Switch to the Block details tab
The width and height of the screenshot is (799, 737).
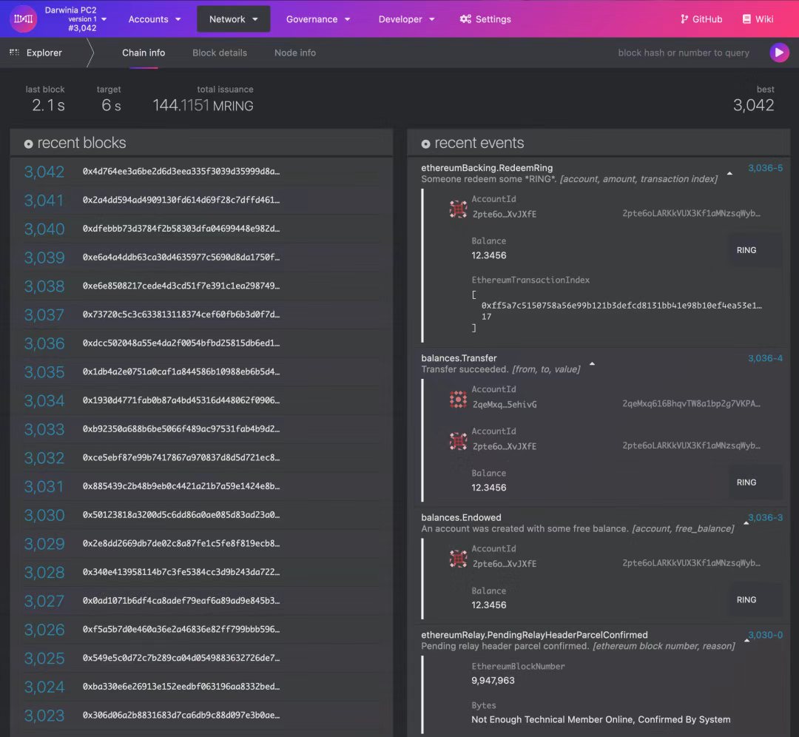[x=220, y=53]
